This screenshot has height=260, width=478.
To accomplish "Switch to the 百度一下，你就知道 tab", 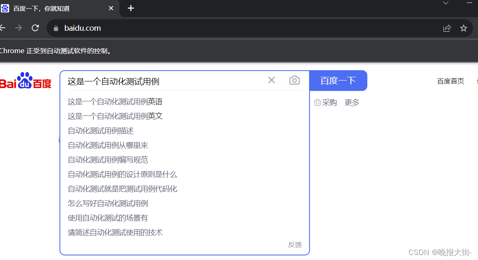I will (x=54, y=8).
